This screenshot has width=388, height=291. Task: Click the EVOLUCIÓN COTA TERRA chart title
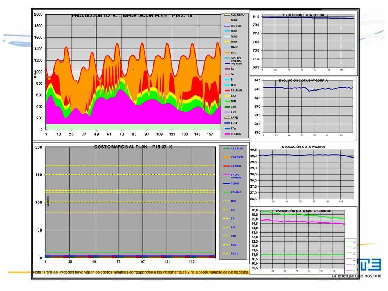click(x=304, y=15)
